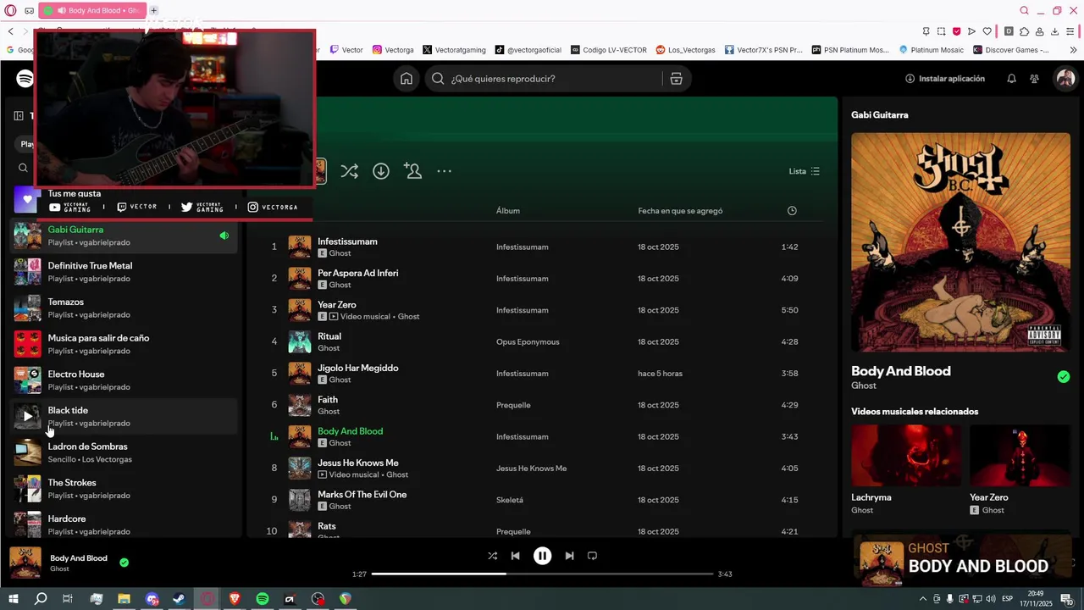Toggle saved checkmark beside Body And Blood in sidebar panel
1084x610 pixels.
coord(1064,377)
